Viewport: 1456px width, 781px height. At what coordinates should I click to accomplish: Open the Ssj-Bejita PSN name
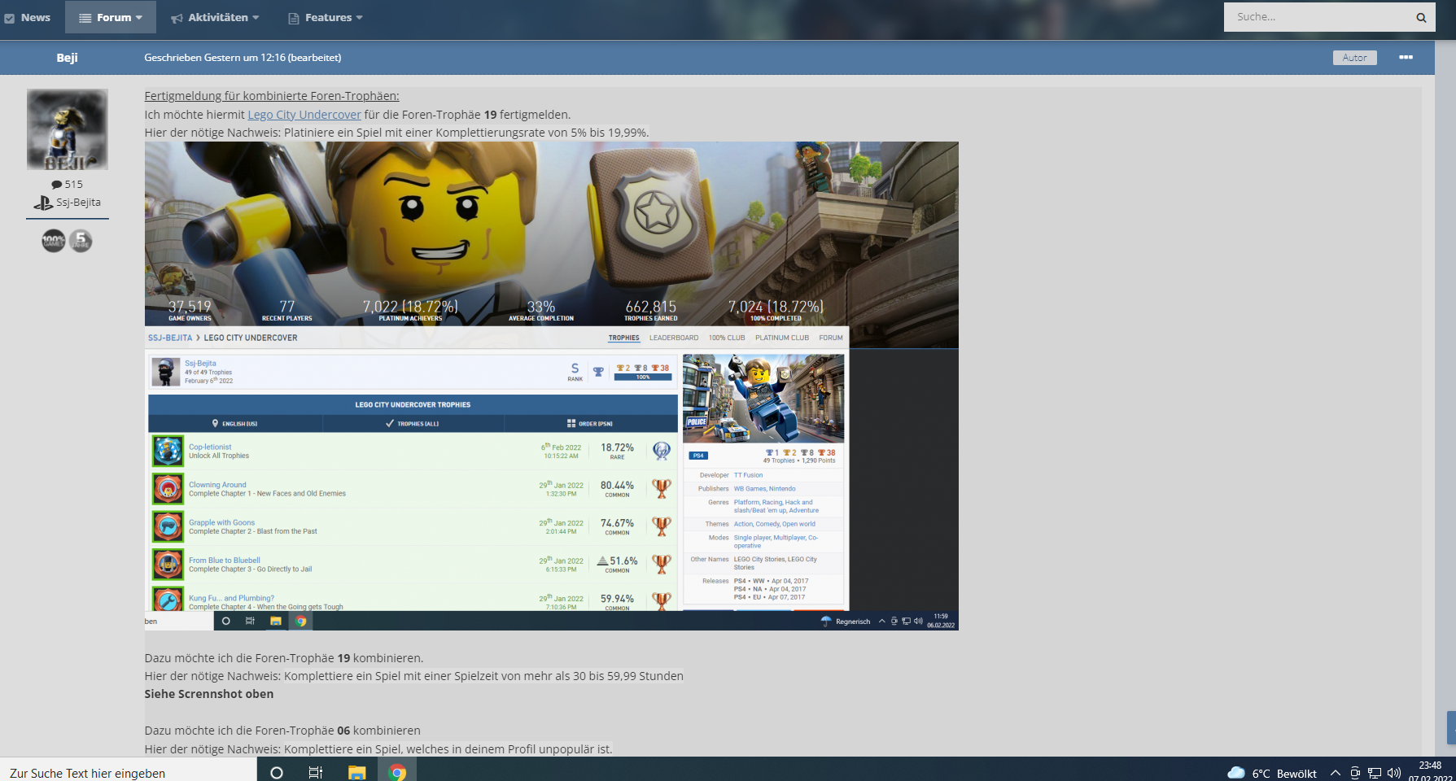[x=78, y=203]
